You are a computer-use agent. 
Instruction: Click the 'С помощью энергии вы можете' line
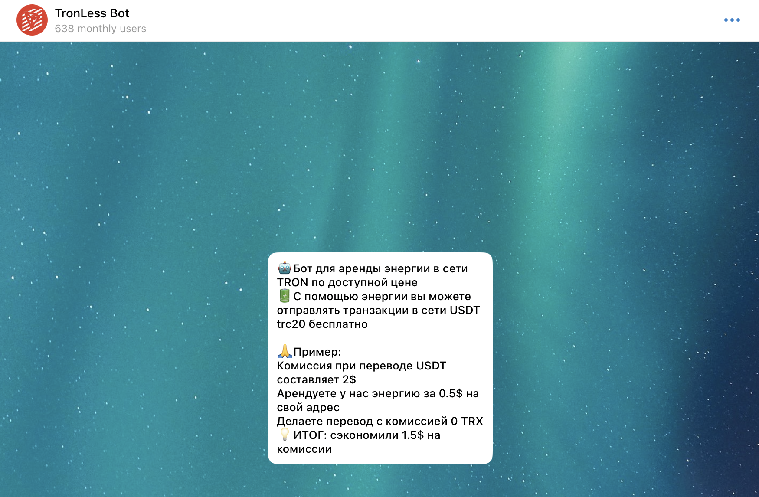(382, 297)
